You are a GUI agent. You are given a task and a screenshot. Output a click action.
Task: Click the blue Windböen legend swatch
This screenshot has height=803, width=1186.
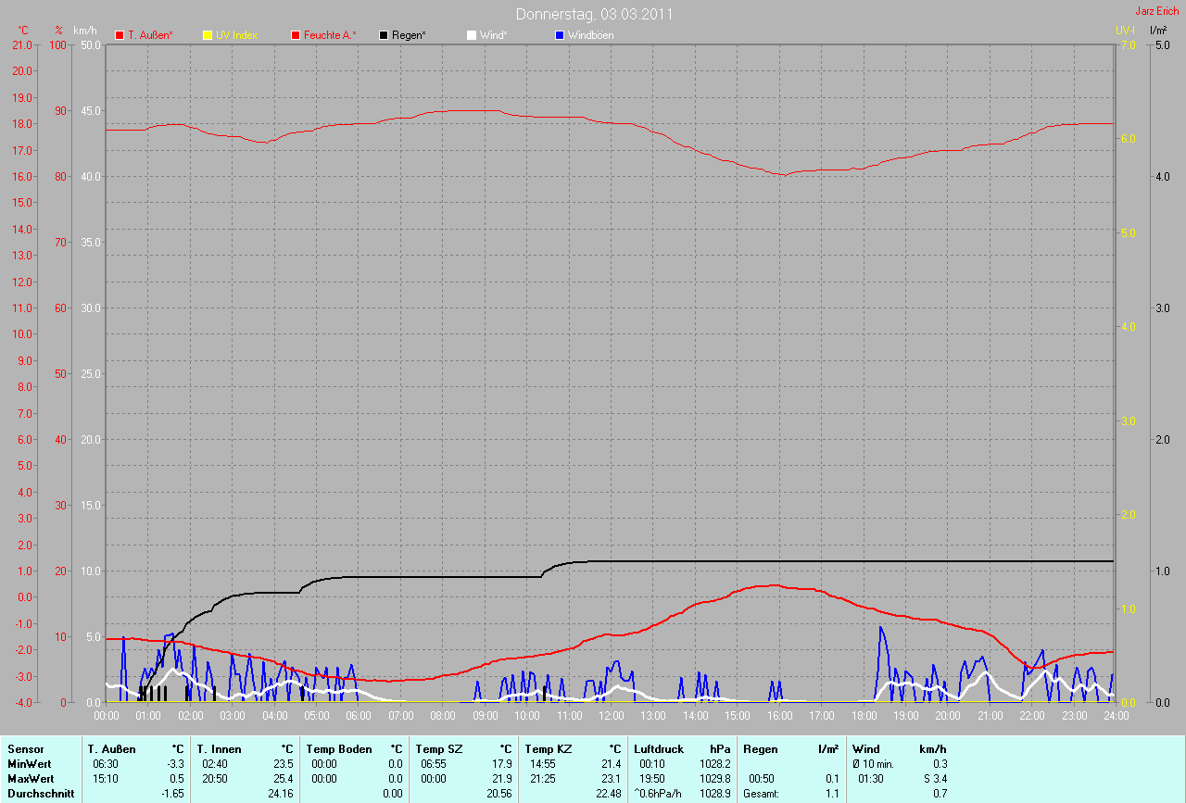pyautogui.click(x=559, y=35)
